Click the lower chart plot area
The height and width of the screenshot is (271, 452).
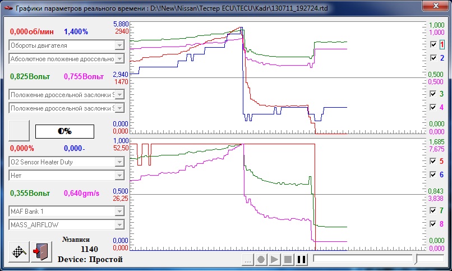click(278, 194)
